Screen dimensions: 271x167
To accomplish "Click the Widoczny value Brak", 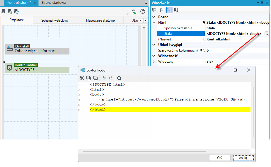I will click(x=210, y=62).
